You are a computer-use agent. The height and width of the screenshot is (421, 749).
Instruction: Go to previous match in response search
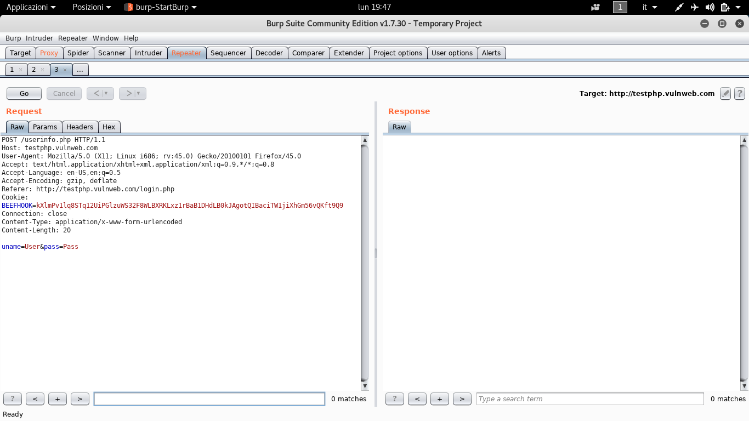coord(417,399)
